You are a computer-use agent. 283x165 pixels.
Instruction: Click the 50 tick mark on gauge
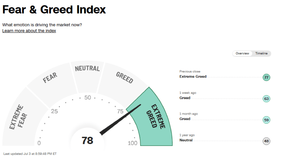click(88, 98)
